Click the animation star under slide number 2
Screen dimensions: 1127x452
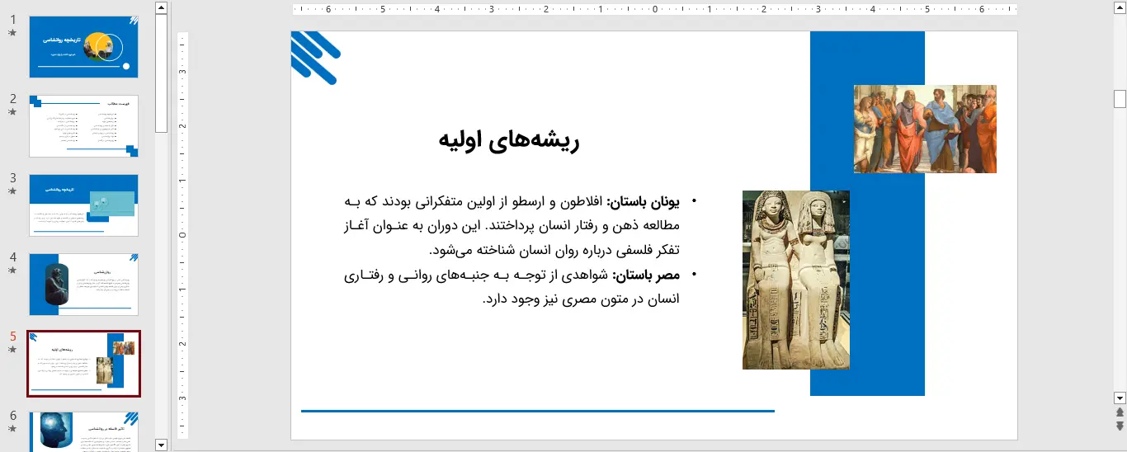pyautogui.click(x=12, y=112)
